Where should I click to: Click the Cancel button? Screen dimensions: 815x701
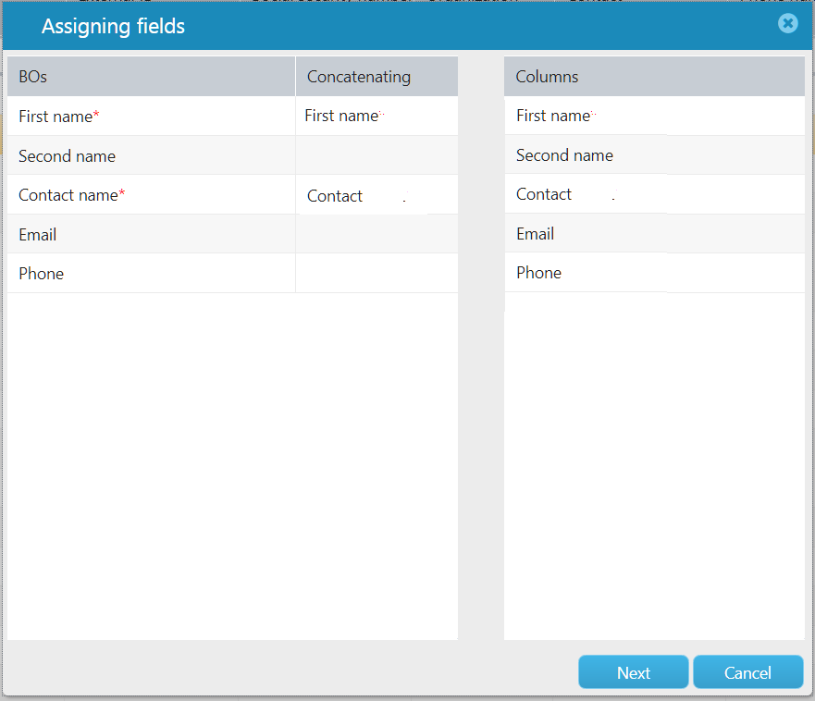(748, 672)
